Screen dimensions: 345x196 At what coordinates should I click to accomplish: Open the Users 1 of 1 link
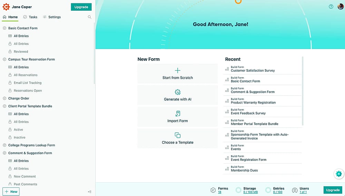(303, 192)
